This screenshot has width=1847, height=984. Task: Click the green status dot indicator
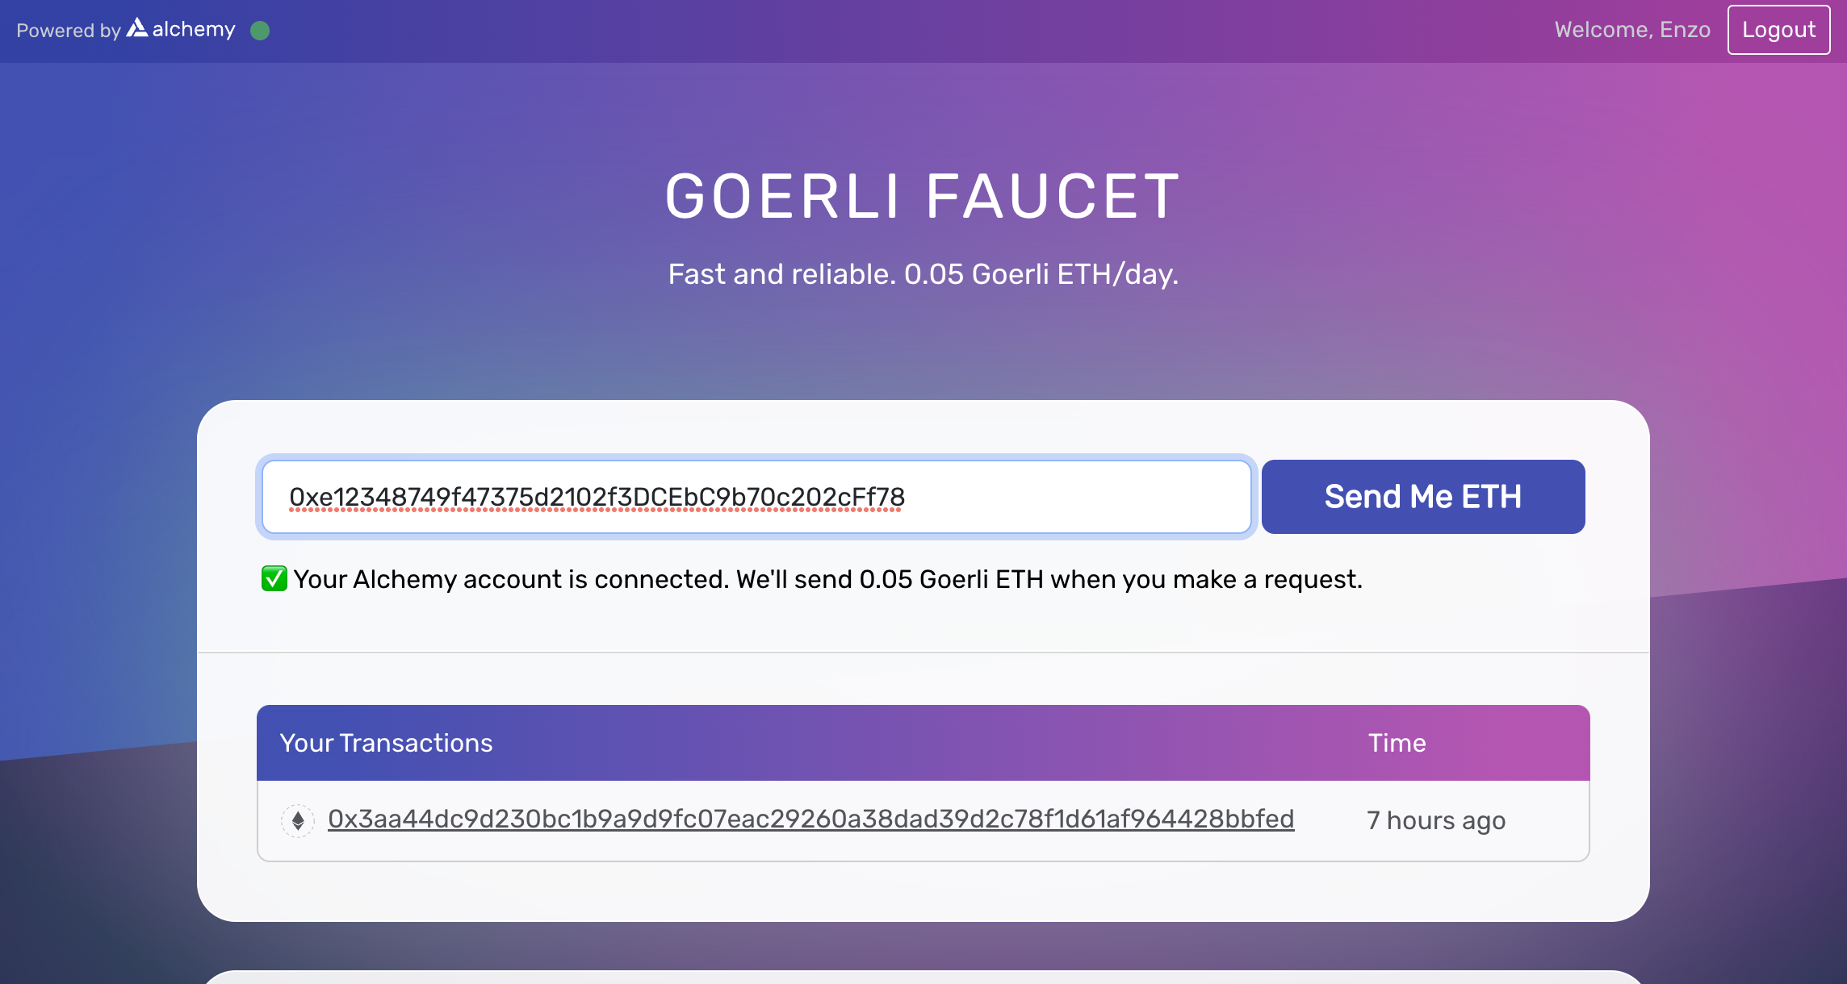[260, 31]
